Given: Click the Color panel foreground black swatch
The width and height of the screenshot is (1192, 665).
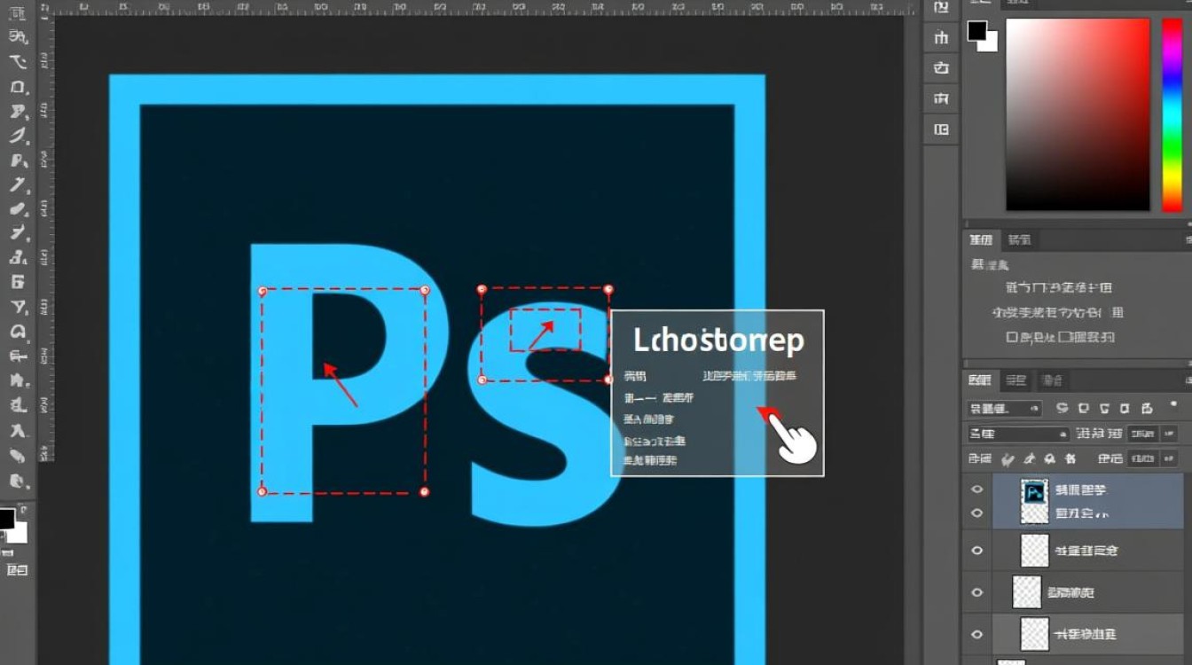Looking at the screenshot, I should point(976,31).
